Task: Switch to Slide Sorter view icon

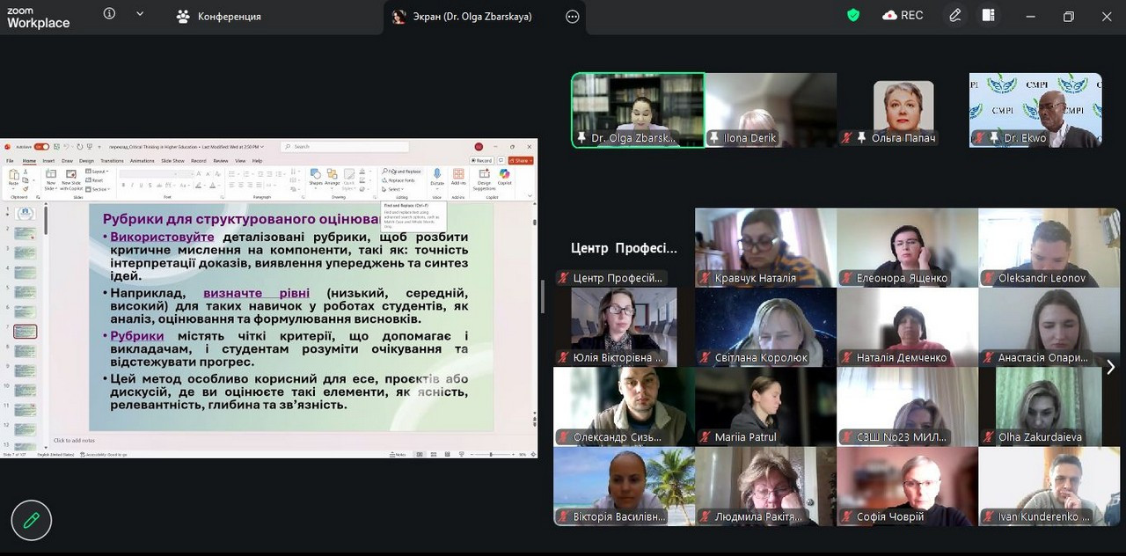Action: (x=434, y=455)
